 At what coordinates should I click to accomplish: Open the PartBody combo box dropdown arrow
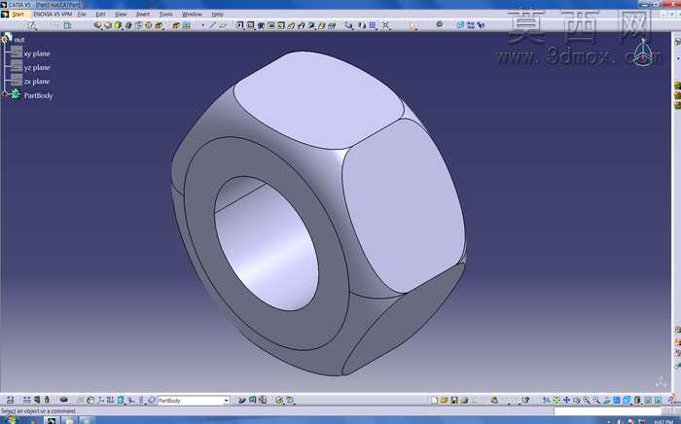click(x=227, y=401)
